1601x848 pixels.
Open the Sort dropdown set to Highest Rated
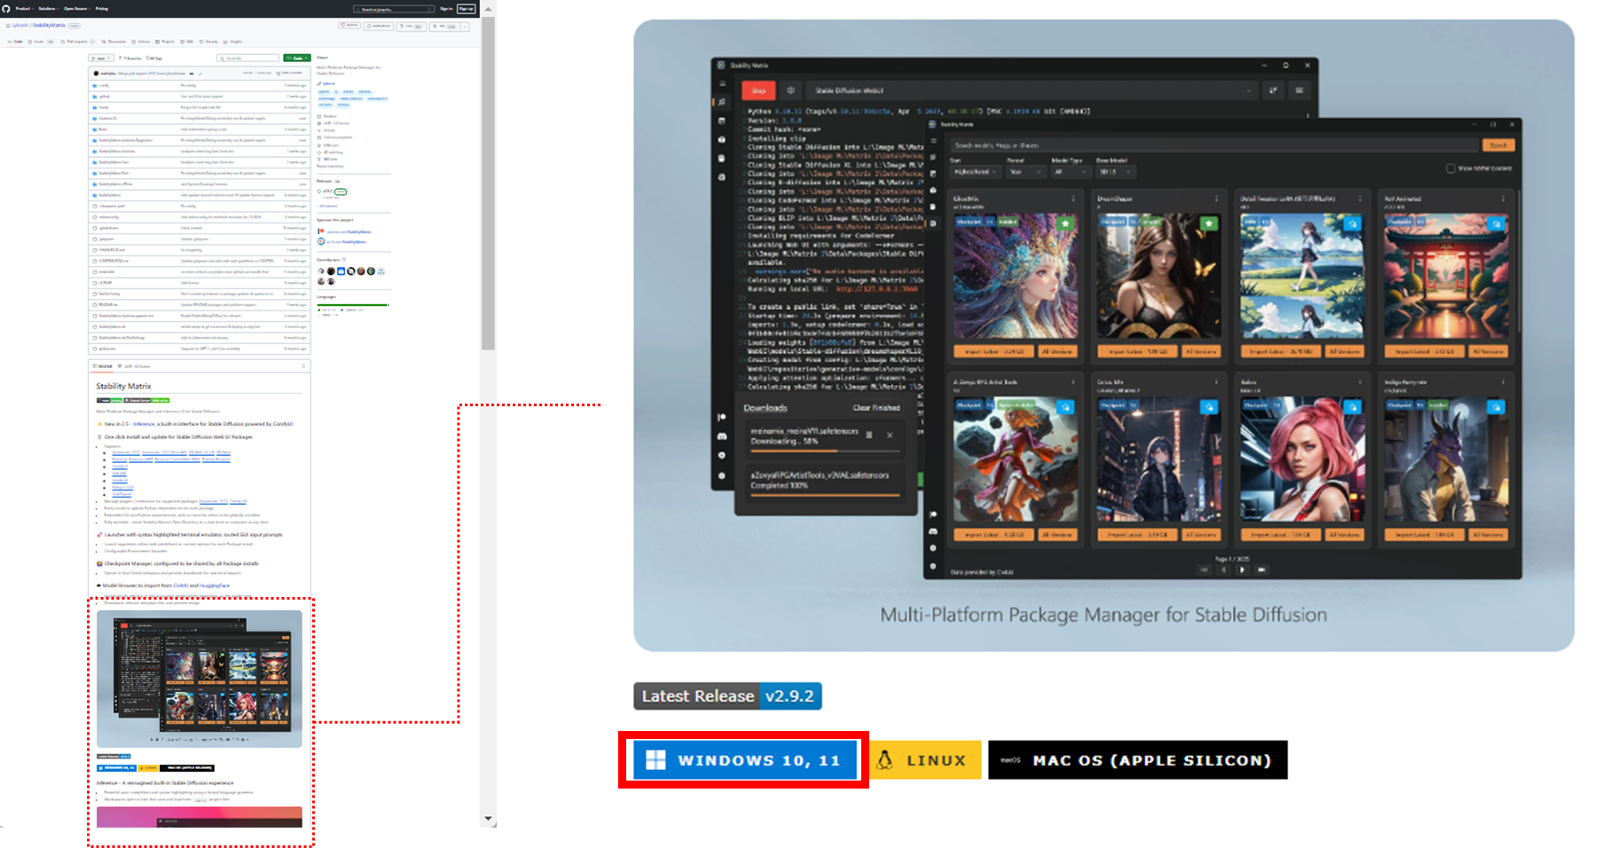[x=972, y=172]
